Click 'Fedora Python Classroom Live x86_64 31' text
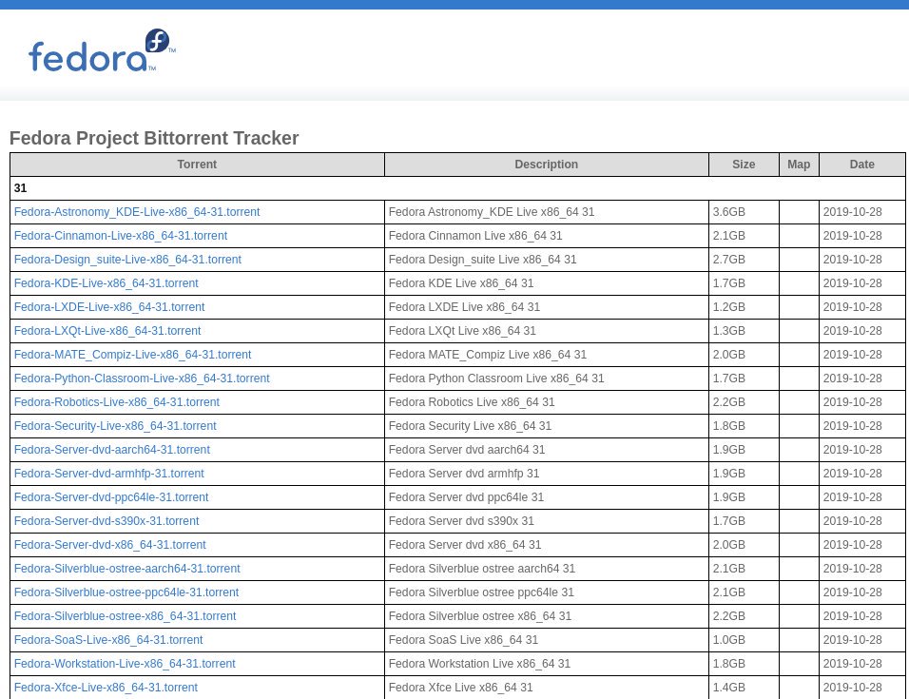Image resolution: width=909 pixels, height=699 pixels. (496, 379)
